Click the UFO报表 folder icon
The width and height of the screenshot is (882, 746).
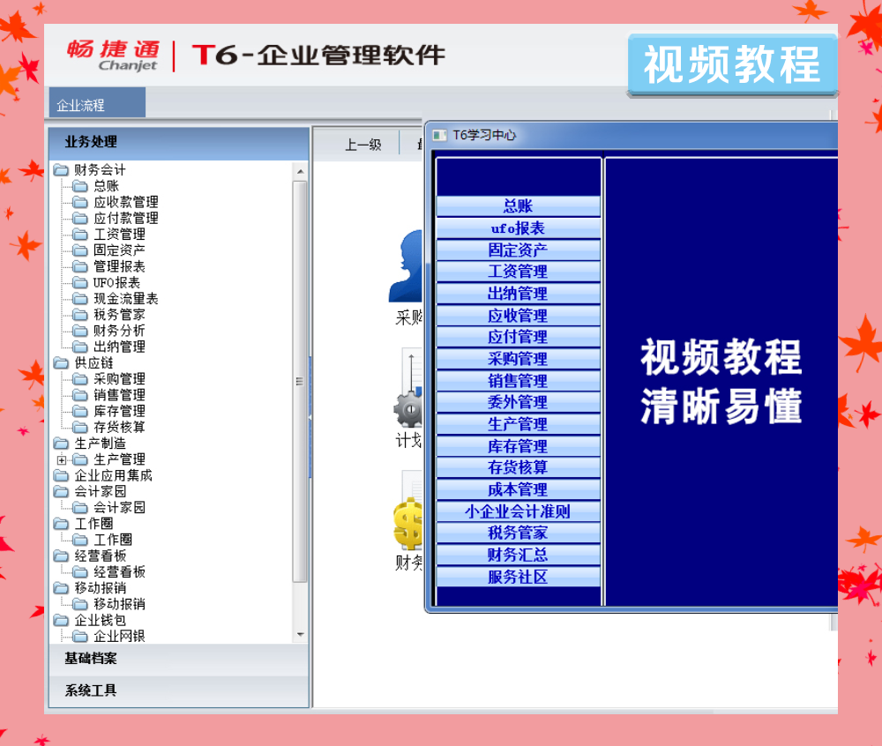pyautogui.click(x=80, y=282)
